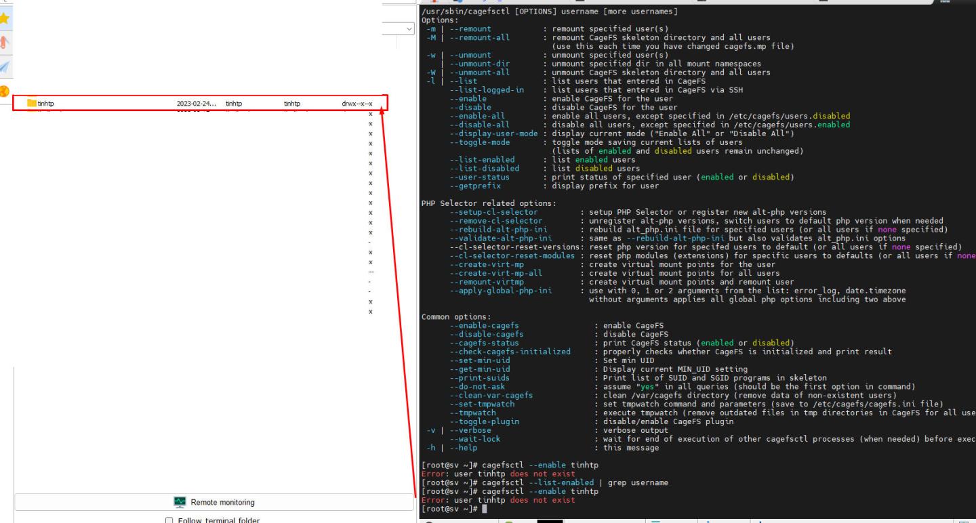This screenshot has height=523, width=976.
Task: Click the --setup-cl-selector option text
Action: pyautogui.click(x=493, y=213)
